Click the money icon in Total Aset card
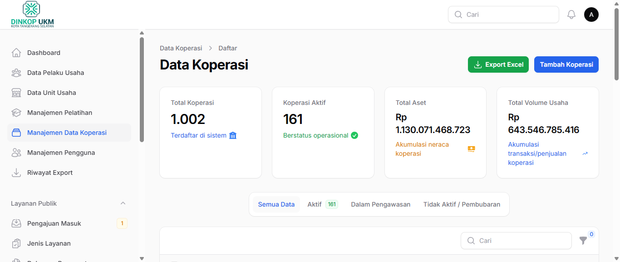The height and width of the screenshot is (262, 620). pyautogui.click(x=471, y=149)
